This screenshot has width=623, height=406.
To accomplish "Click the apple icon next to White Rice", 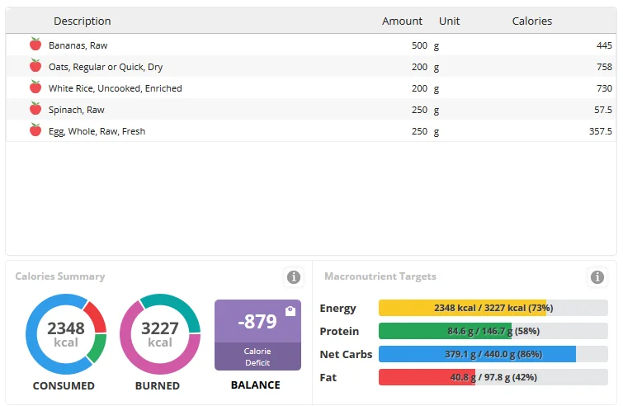I will (x=35, y=87).
